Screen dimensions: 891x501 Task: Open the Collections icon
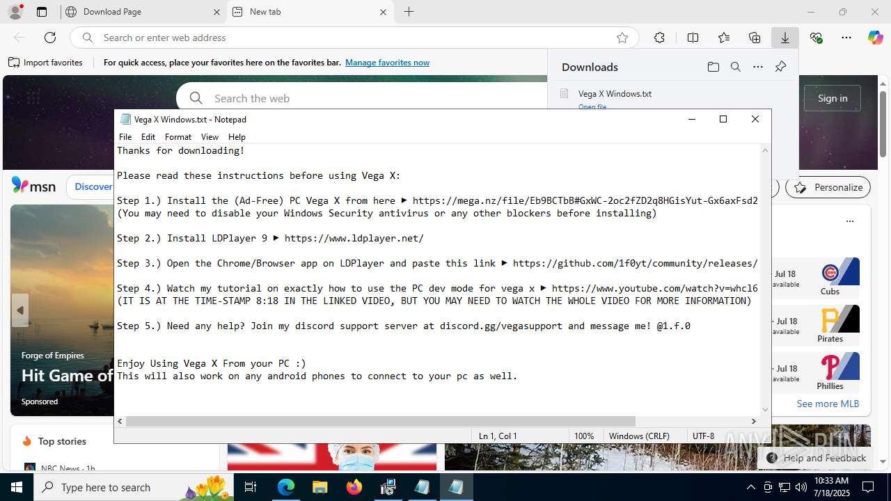[x=755, y=38]
